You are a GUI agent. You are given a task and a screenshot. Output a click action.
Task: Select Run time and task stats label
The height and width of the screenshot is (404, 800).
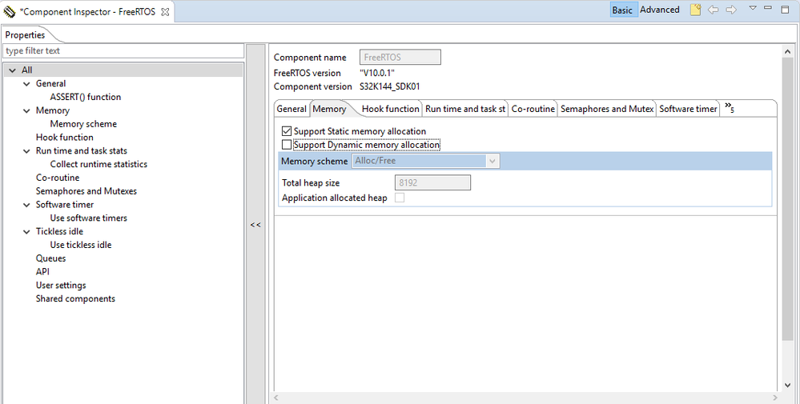81,150
